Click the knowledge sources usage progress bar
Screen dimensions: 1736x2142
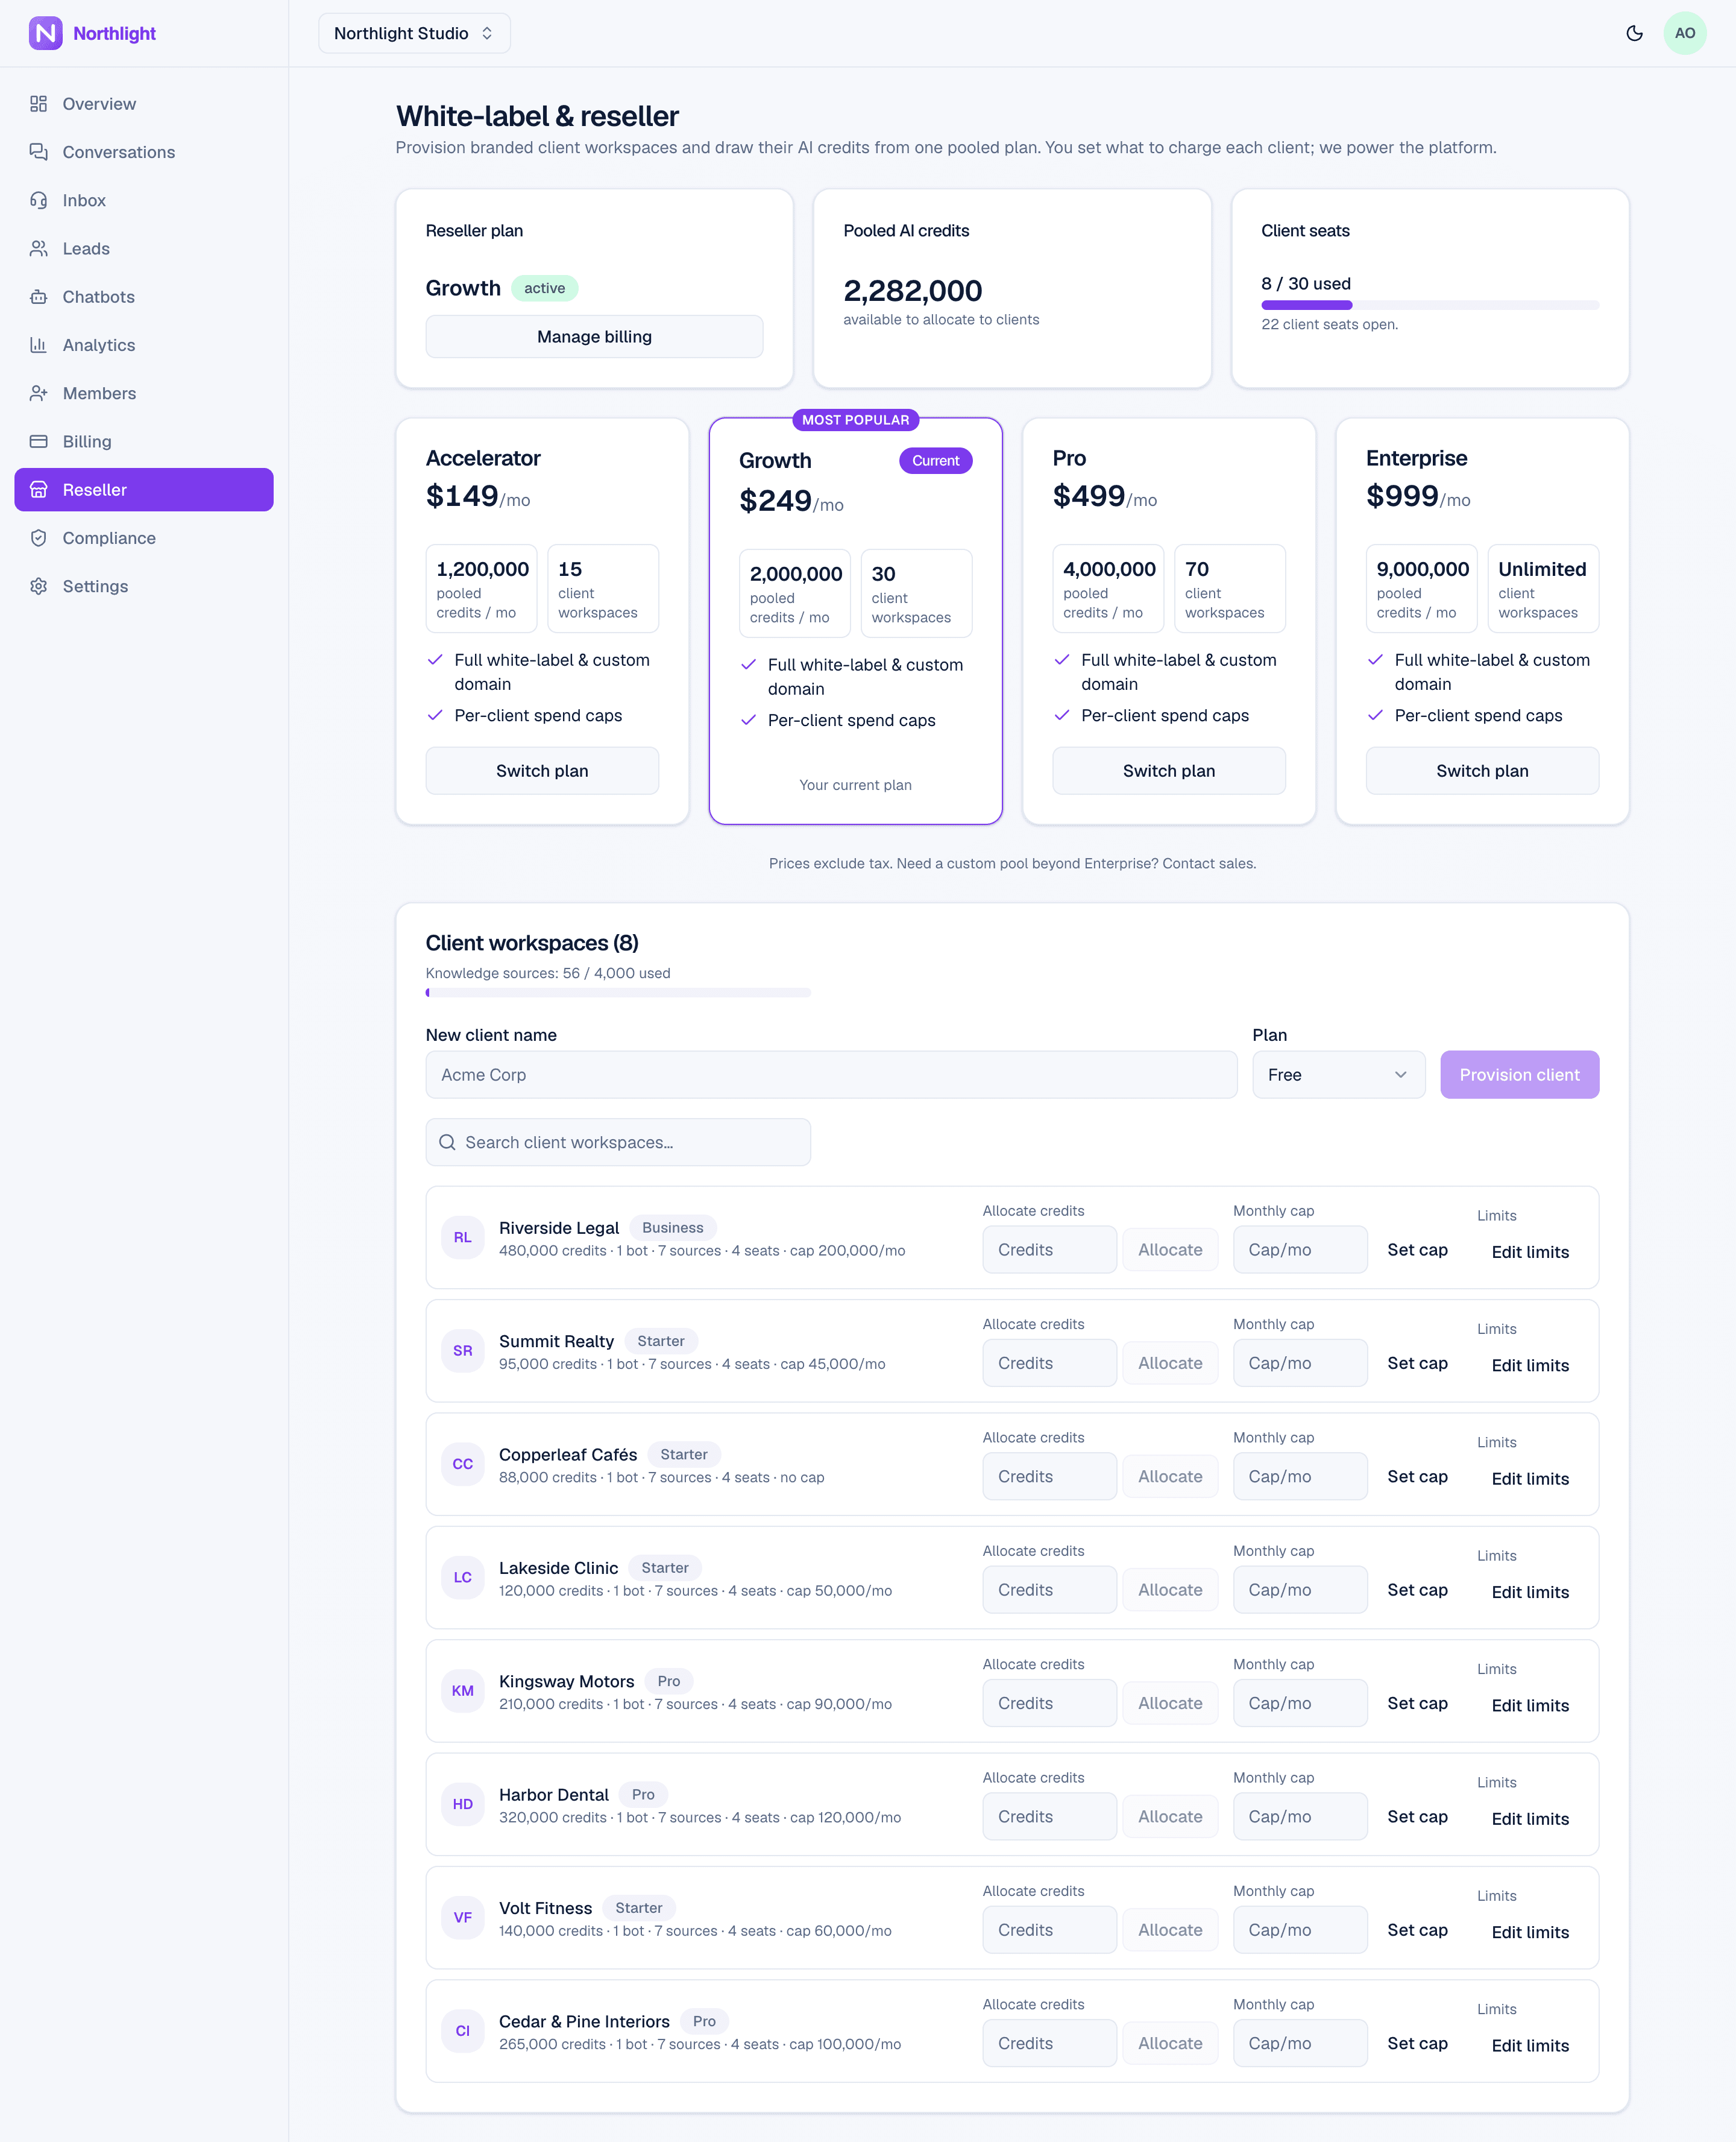618,993
